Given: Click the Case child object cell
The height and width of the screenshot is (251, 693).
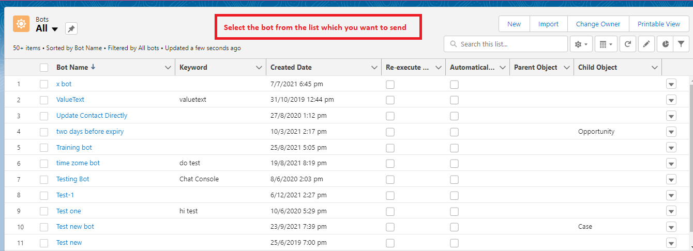Looking at the screenshot, I should click(585, 227).
